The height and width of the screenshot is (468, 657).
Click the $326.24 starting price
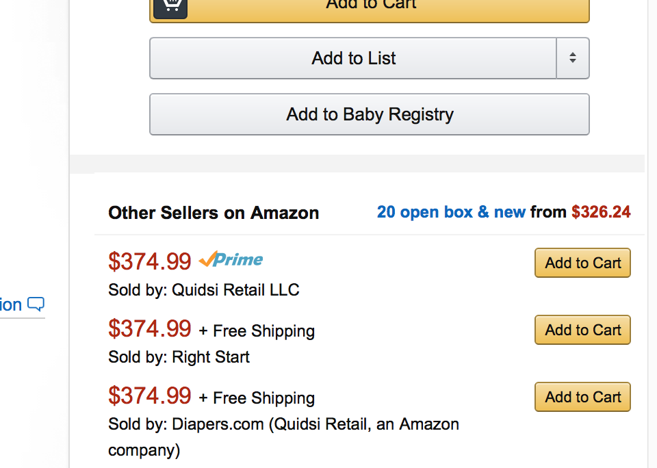pyautogui.click(x=601, y=212)
